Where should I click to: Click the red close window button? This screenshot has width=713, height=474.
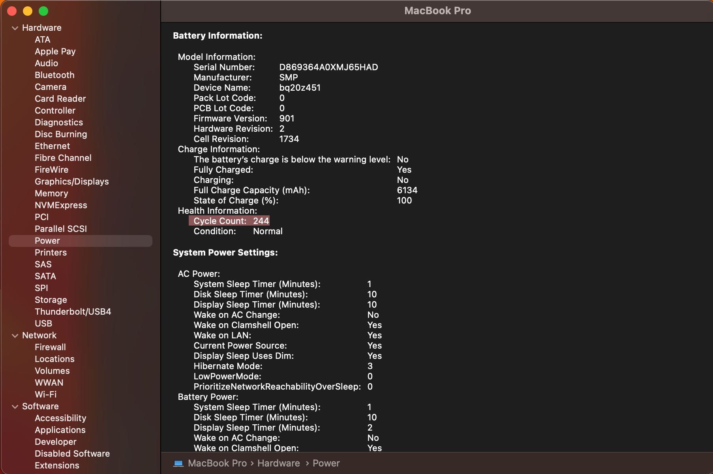coord(12,11)
